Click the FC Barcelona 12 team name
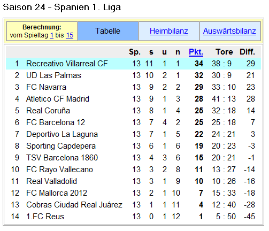The height and width of the screenshot is (231, 269). tap(56, 122)
